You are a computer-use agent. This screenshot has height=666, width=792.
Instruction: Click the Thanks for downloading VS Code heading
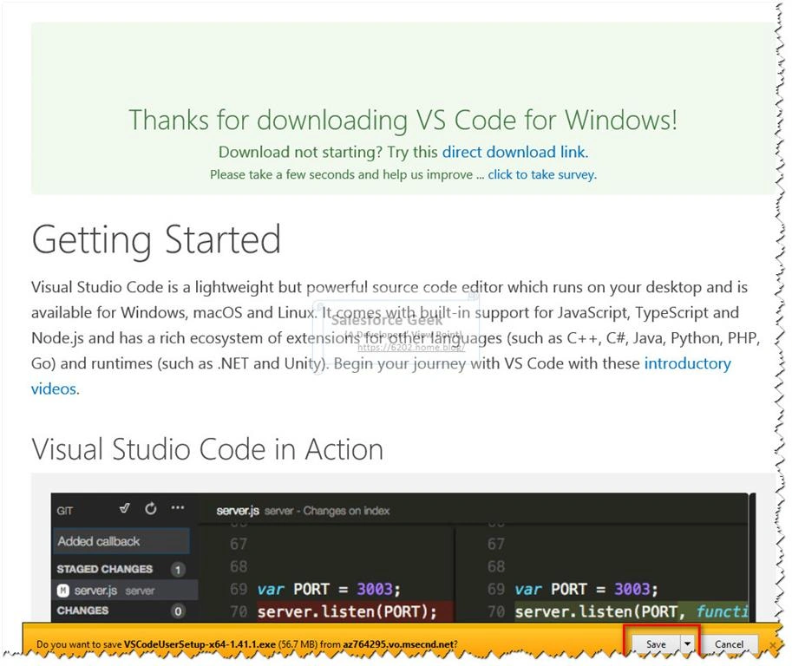[403, 121]
